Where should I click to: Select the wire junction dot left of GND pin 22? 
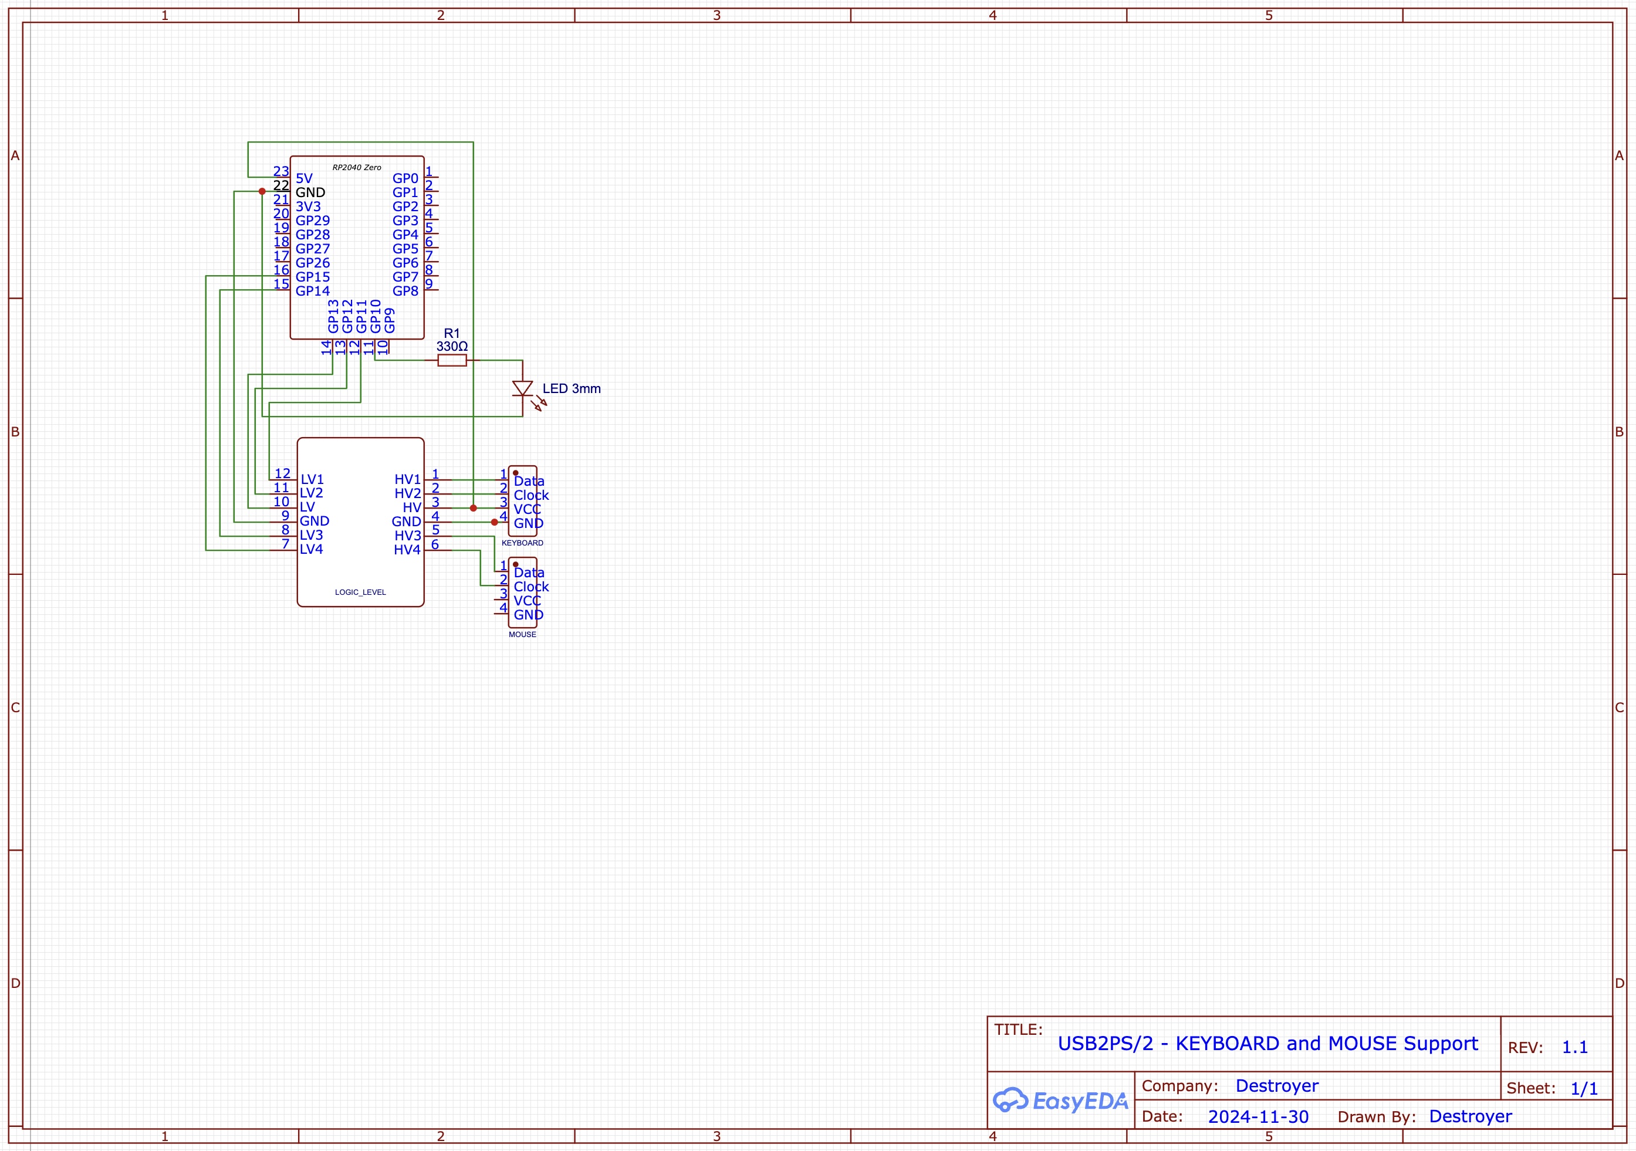[x=262, y=192]
